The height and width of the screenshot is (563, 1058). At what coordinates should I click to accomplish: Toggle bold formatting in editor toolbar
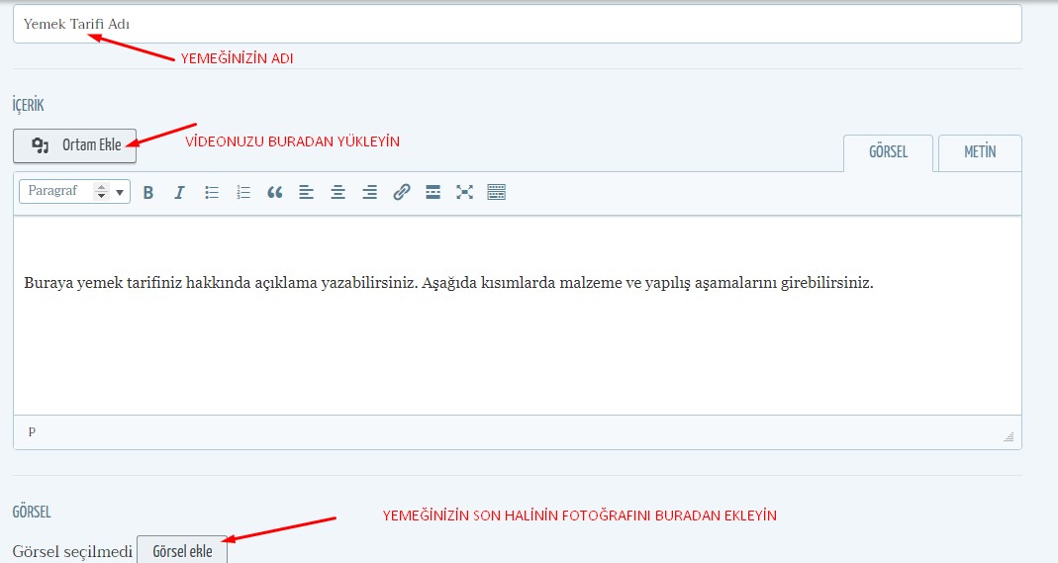pos(148,192)
